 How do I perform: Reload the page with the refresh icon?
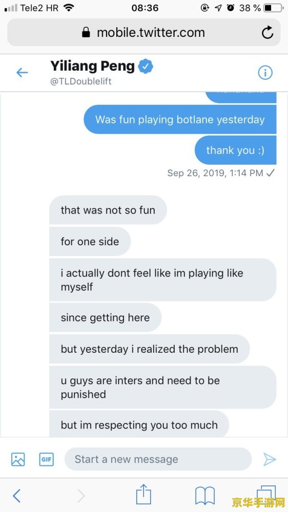[268, 32]
